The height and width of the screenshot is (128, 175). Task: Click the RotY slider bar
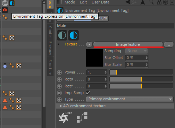tap(141, 86)
